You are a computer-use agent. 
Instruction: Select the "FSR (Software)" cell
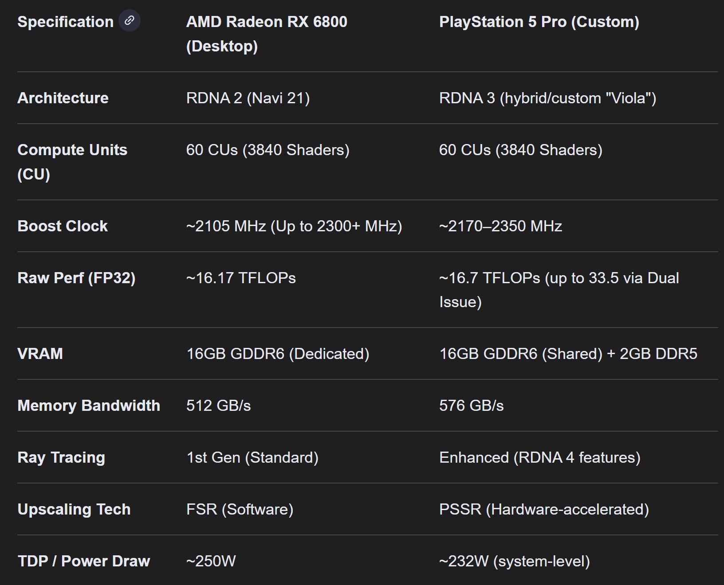pos(240,509)
